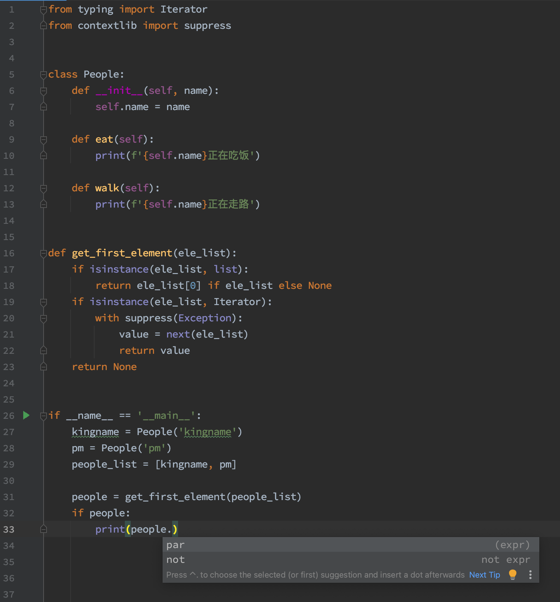Screen dimensions: 560x602
Task: Click line number 20 in the gutter
Action: pos(9,318)
